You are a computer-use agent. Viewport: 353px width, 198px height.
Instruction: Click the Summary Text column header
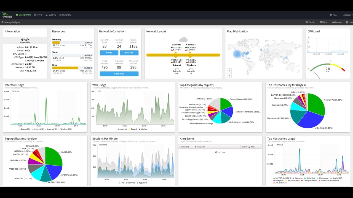pos(251,147)
